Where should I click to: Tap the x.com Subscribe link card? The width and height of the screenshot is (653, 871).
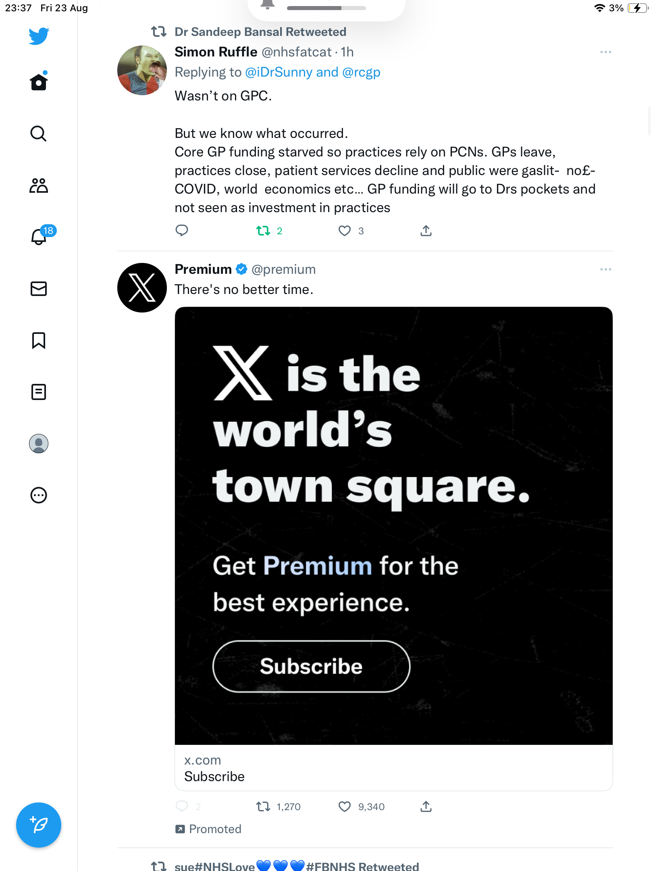[x=394, y=768]
